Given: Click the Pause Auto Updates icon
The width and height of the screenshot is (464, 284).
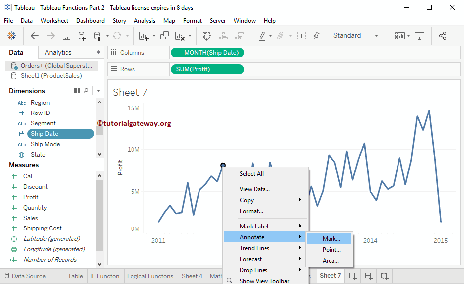Looking at the screenshot, I should [97, 36].
